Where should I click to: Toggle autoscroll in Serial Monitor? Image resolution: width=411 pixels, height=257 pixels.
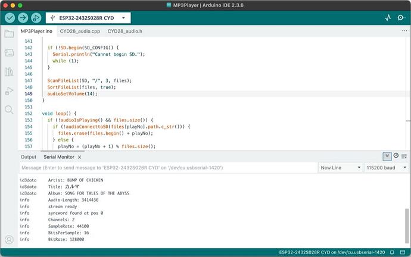point(387,156)
